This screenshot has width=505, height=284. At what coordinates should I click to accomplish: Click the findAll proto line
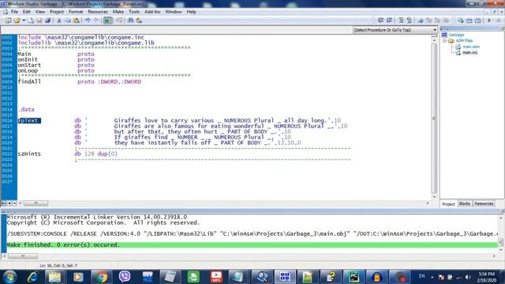(x=80, y=82)
